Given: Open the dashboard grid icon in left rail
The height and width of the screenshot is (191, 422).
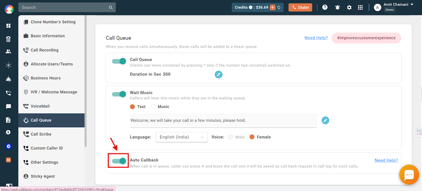Looking at the screenshot, I should tap(8, 26).
